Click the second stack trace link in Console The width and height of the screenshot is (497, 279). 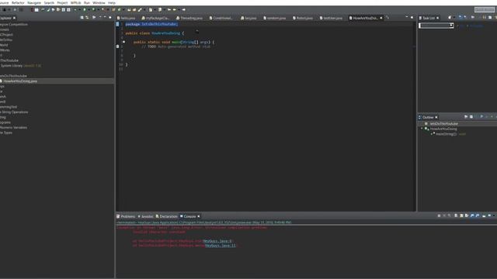click(x=221, y=246)
